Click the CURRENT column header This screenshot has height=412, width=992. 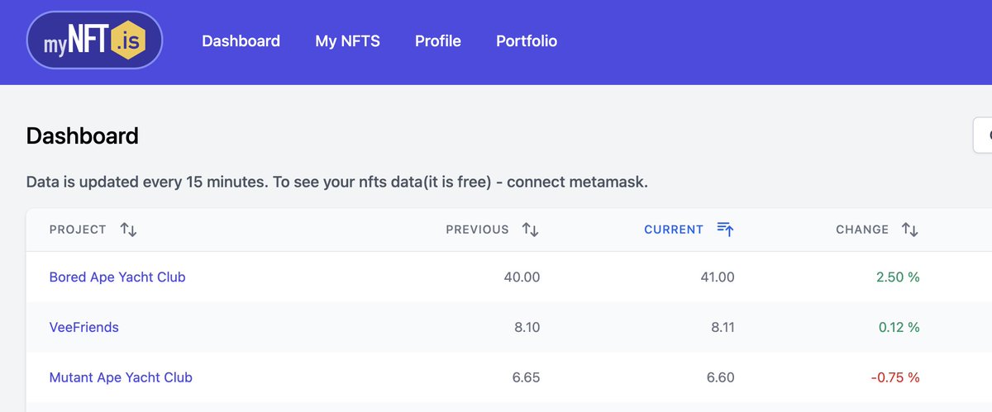tap(674, 230)
